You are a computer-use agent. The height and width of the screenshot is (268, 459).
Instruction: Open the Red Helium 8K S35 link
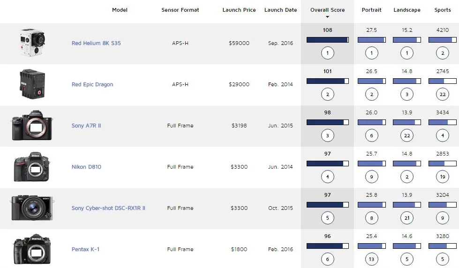coord(96,43)
